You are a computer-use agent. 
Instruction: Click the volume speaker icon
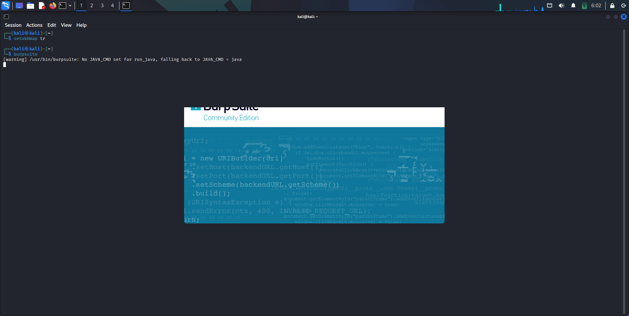click(562, 6)
